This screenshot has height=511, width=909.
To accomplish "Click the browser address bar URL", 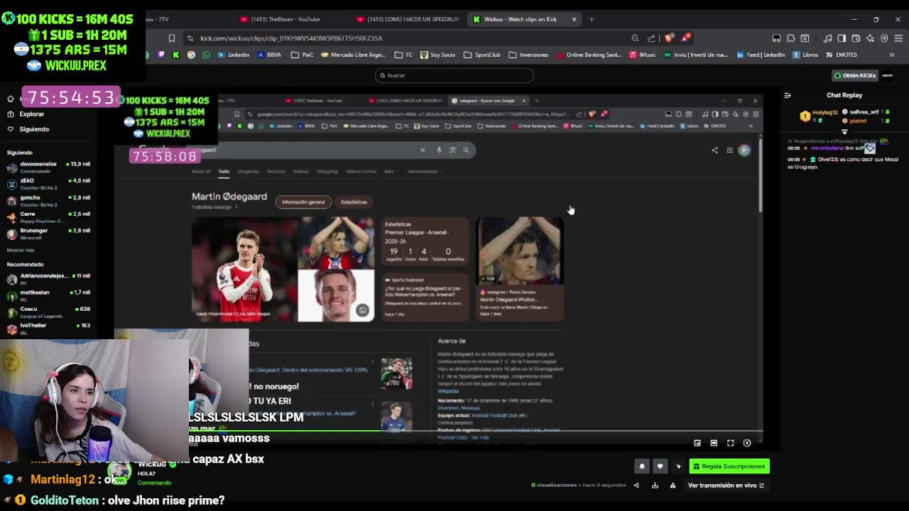I will pos(291,38).
